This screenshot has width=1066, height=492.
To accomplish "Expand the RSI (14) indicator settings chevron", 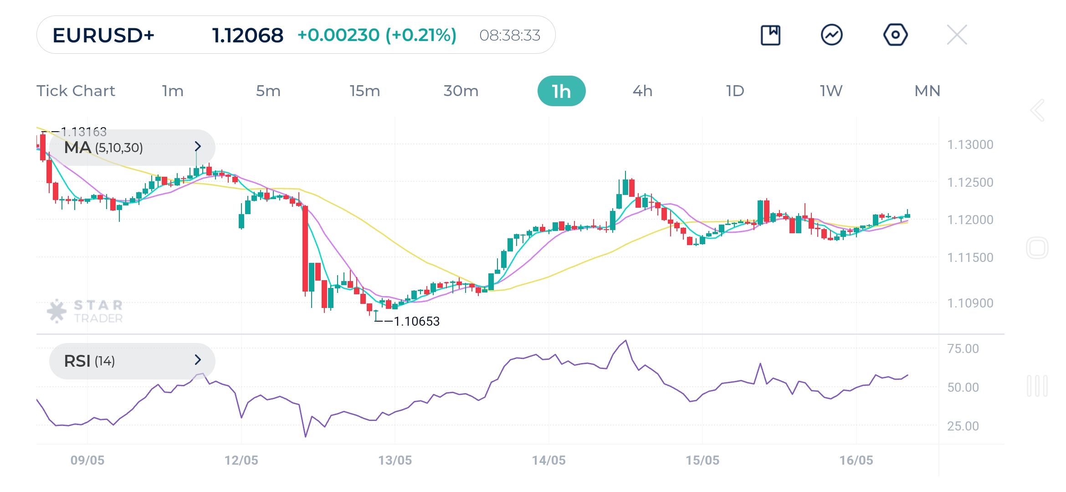I will pyautogui.click(x=198, y=360).
